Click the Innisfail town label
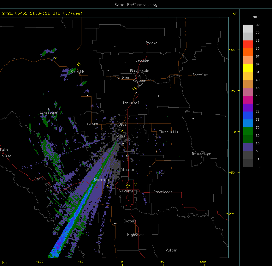Screen dimensions: 272x266 131,103
